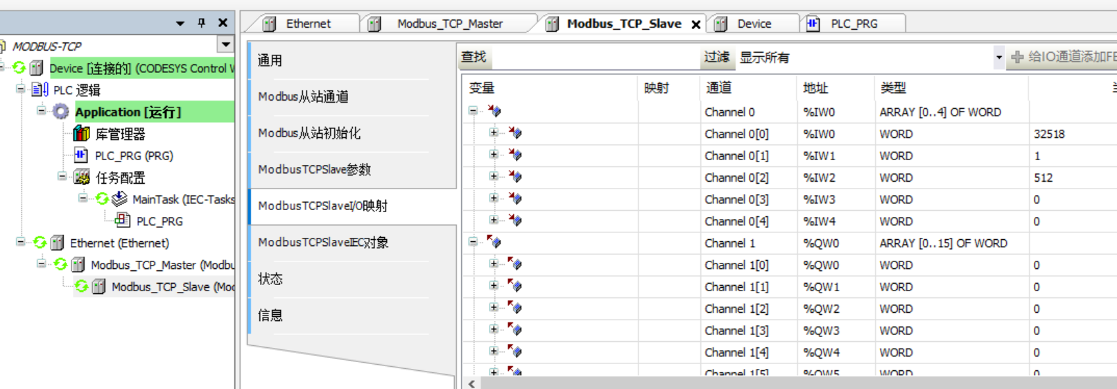Image resolution: width=1117 pixels, height=389 pixels.
Task: Switch to the Modbus_TCP_Master tab
Action: click(x=449, y=24)
